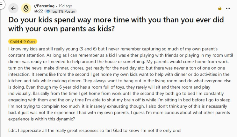Select the 'Child 4-9 Years' flair tag
237x137 pixels.
(23, 42)
